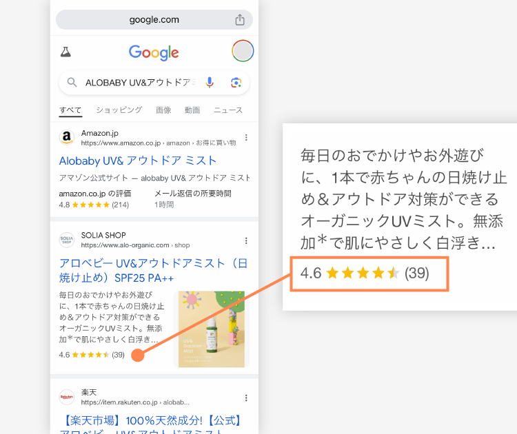Image resolution: width=517 pixels, height=434 pixels.
Task: Open アロベビー UV&アウトドアミスト SOLIA SHOP link
Action: 153,271
